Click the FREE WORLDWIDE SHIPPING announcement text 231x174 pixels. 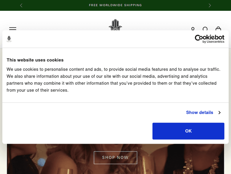point(115,5)
